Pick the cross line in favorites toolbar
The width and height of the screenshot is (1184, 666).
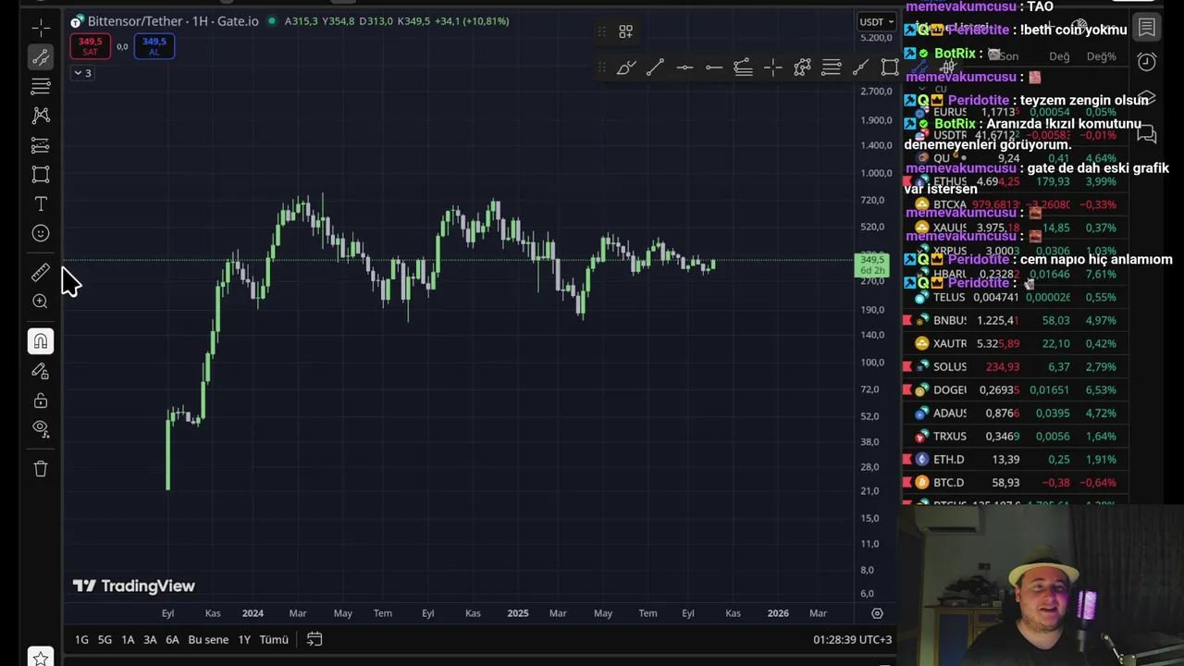coord(772,67)
